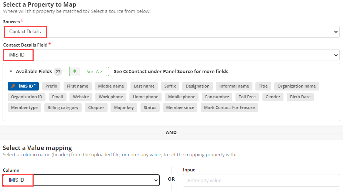Click the Enter any value input
343x191 pixels.
point(261,180)
